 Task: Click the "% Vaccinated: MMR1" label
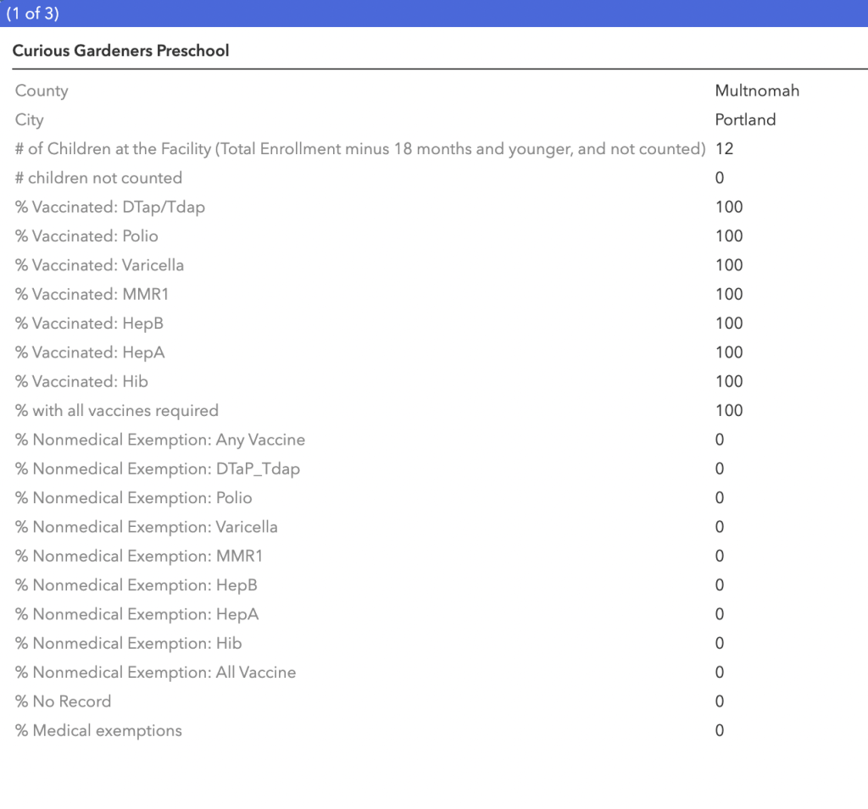pyautogui.click(x=93, y=294)
